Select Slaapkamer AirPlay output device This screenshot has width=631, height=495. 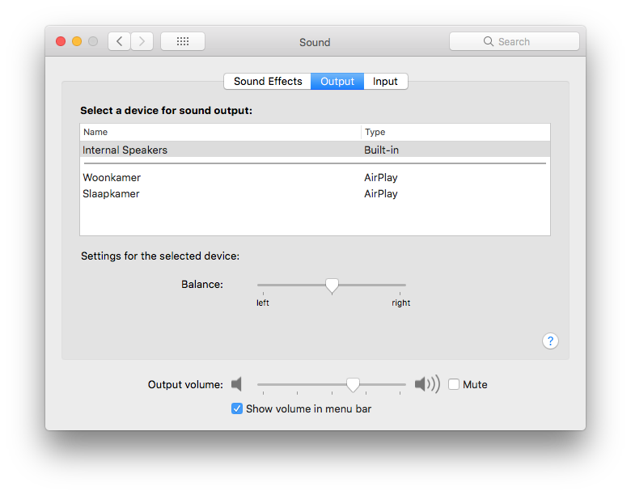click(x=315, y=193)
